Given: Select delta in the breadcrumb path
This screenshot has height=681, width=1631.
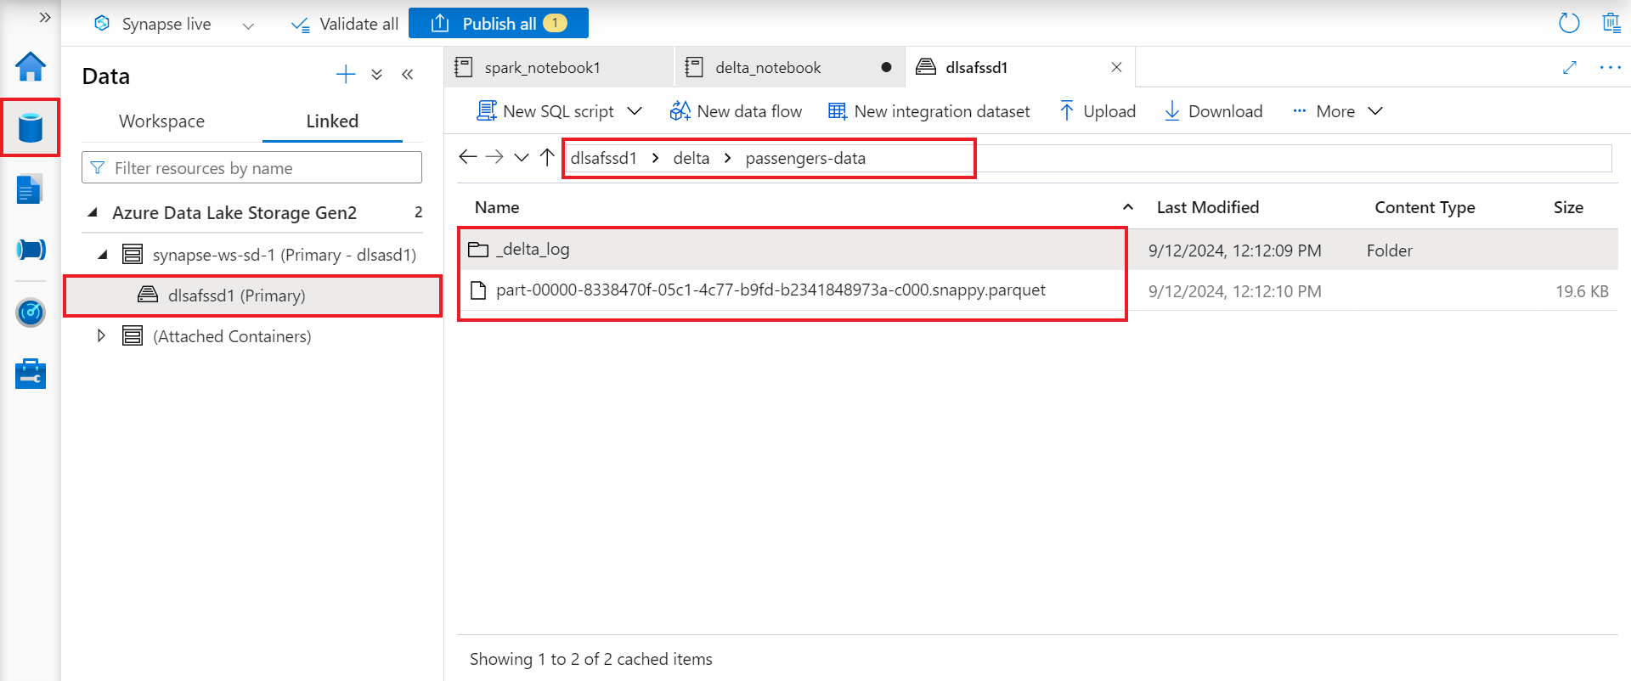Looking at the screenshot, I should (x=691, y=158).
